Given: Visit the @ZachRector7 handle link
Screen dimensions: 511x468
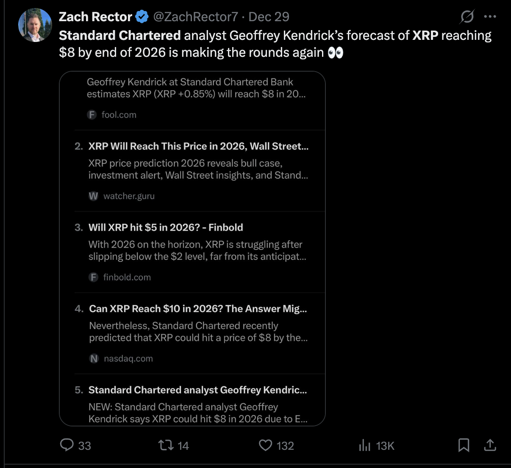Looking at the screenshot, I should [x=195, y=17].
